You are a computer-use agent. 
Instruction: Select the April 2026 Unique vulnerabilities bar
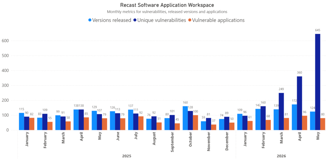(x=299, y=103)
